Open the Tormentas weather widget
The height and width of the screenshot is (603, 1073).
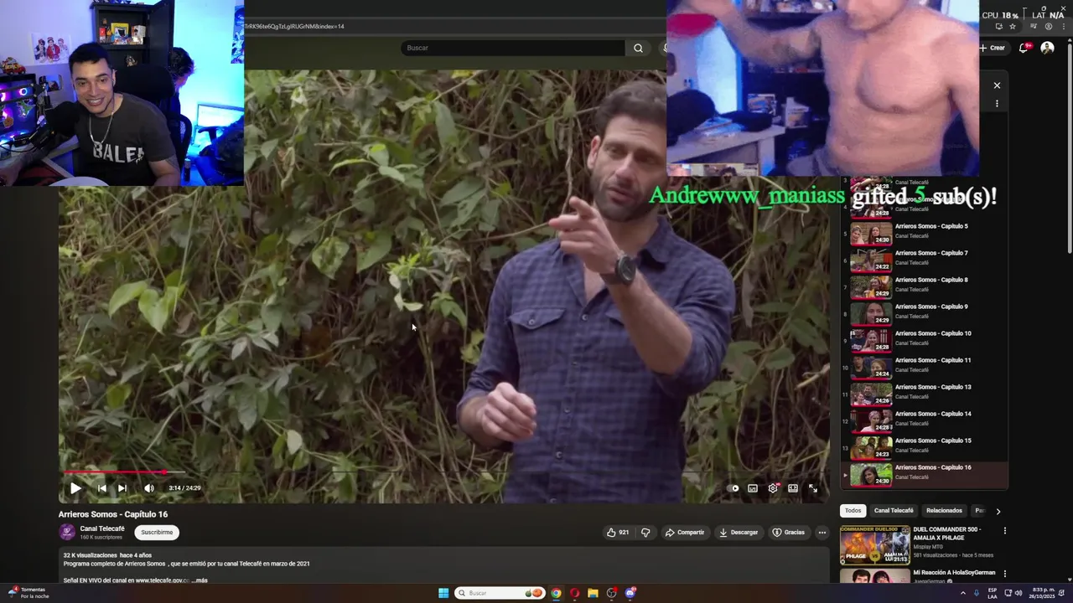click(28, 593)
